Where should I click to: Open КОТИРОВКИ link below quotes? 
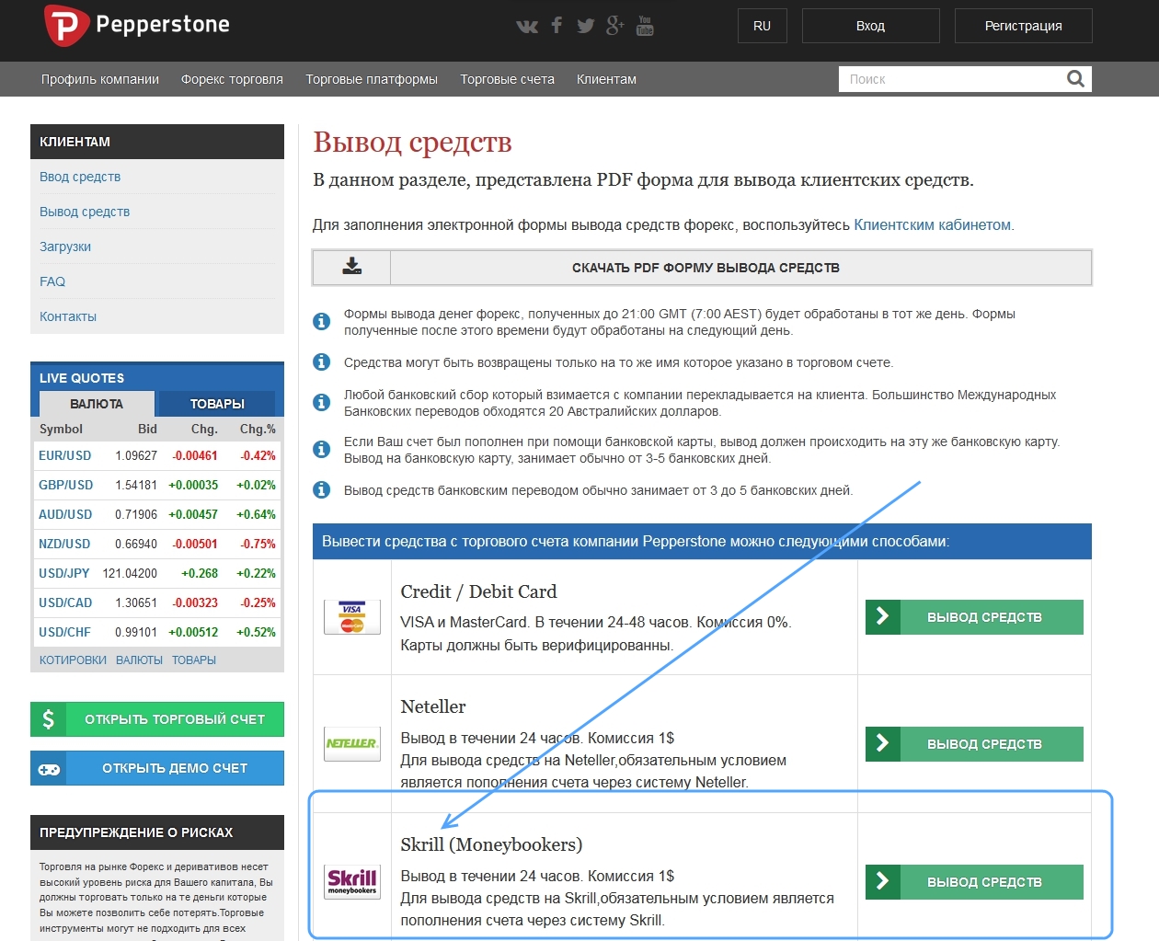point(73,660)
